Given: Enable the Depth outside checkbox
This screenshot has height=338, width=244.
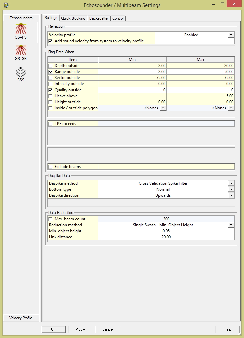Looking at the screenshot, I should point(51,66).
